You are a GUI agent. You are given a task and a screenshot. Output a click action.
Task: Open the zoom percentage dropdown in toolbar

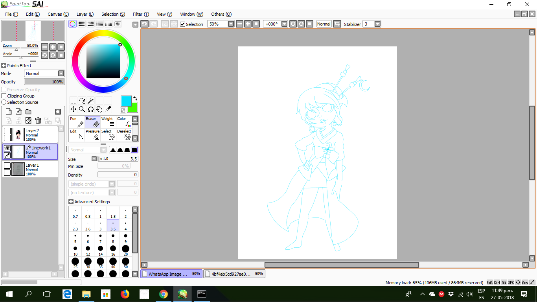(231, 24)
